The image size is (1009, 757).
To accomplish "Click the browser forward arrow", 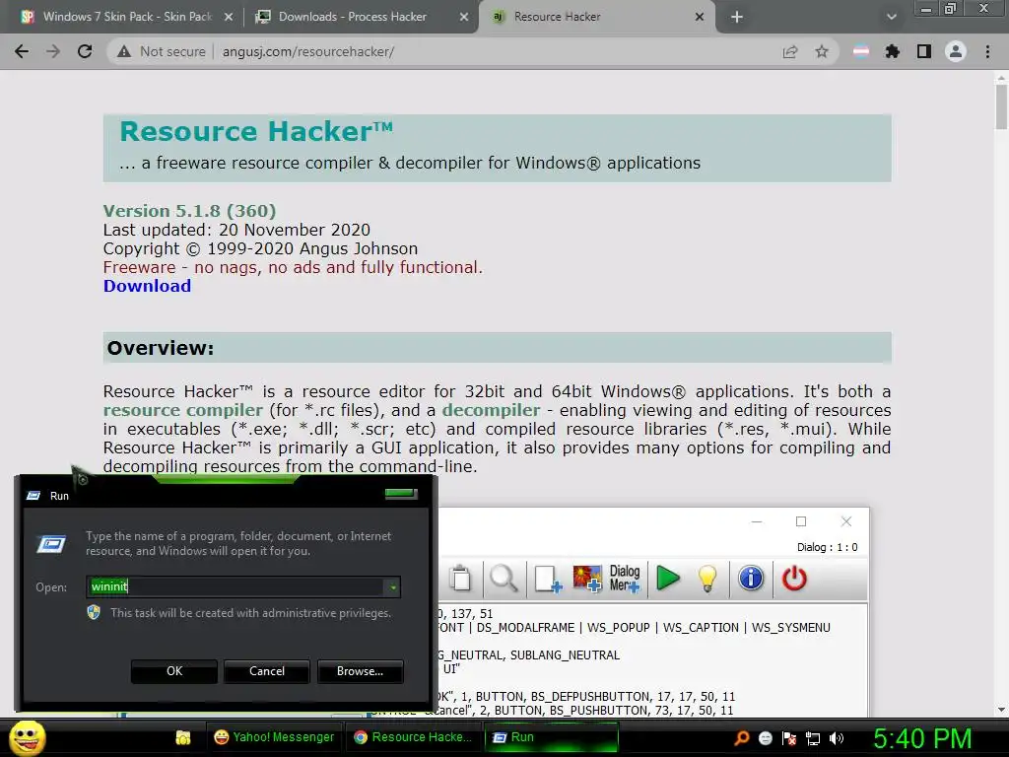I will point(53,51).
